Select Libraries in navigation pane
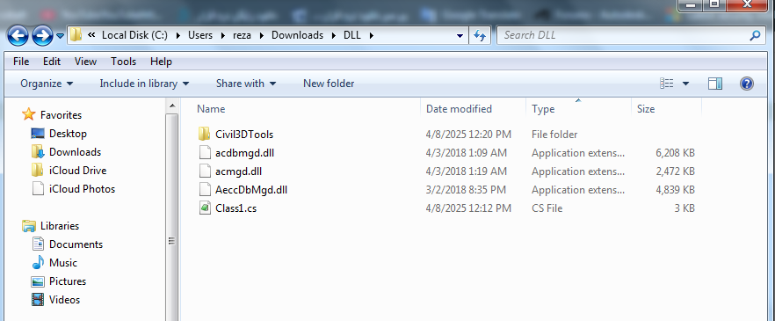 60,226
